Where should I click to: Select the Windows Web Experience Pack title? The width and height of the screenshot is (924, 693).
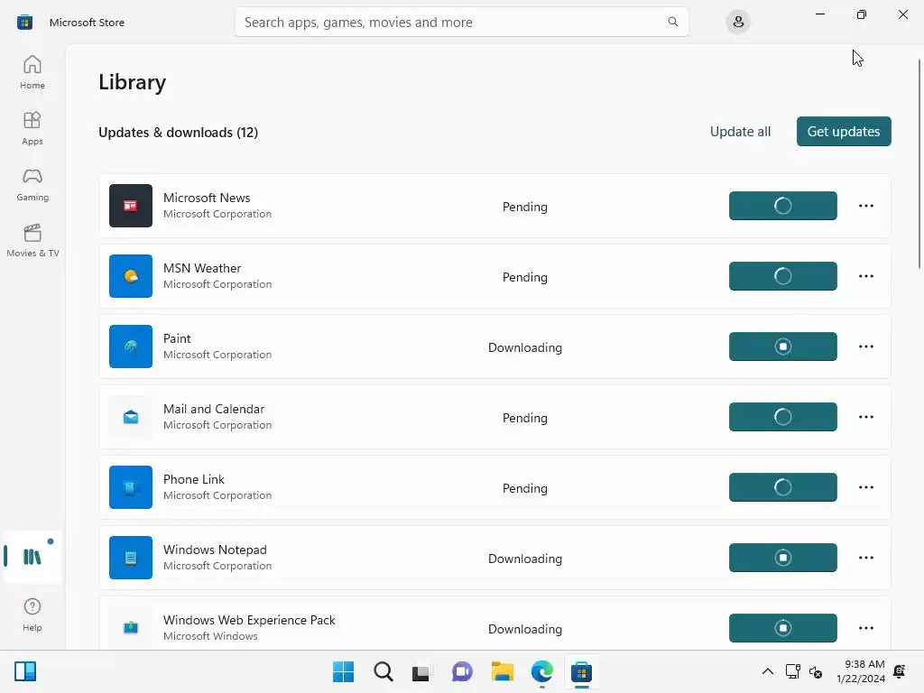click(x=249, y=620)
